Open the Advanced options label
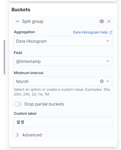The image size is (121, 150). [x=32, y=135]
